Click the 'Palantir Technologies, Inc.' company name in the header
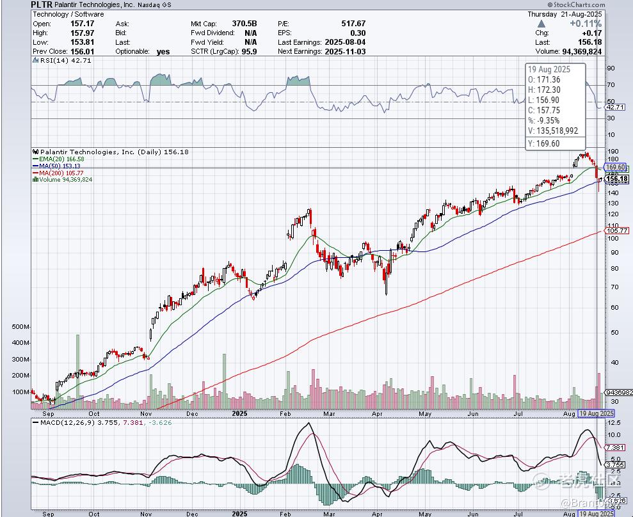Screen dimensions: 633x517 [95, 5]
